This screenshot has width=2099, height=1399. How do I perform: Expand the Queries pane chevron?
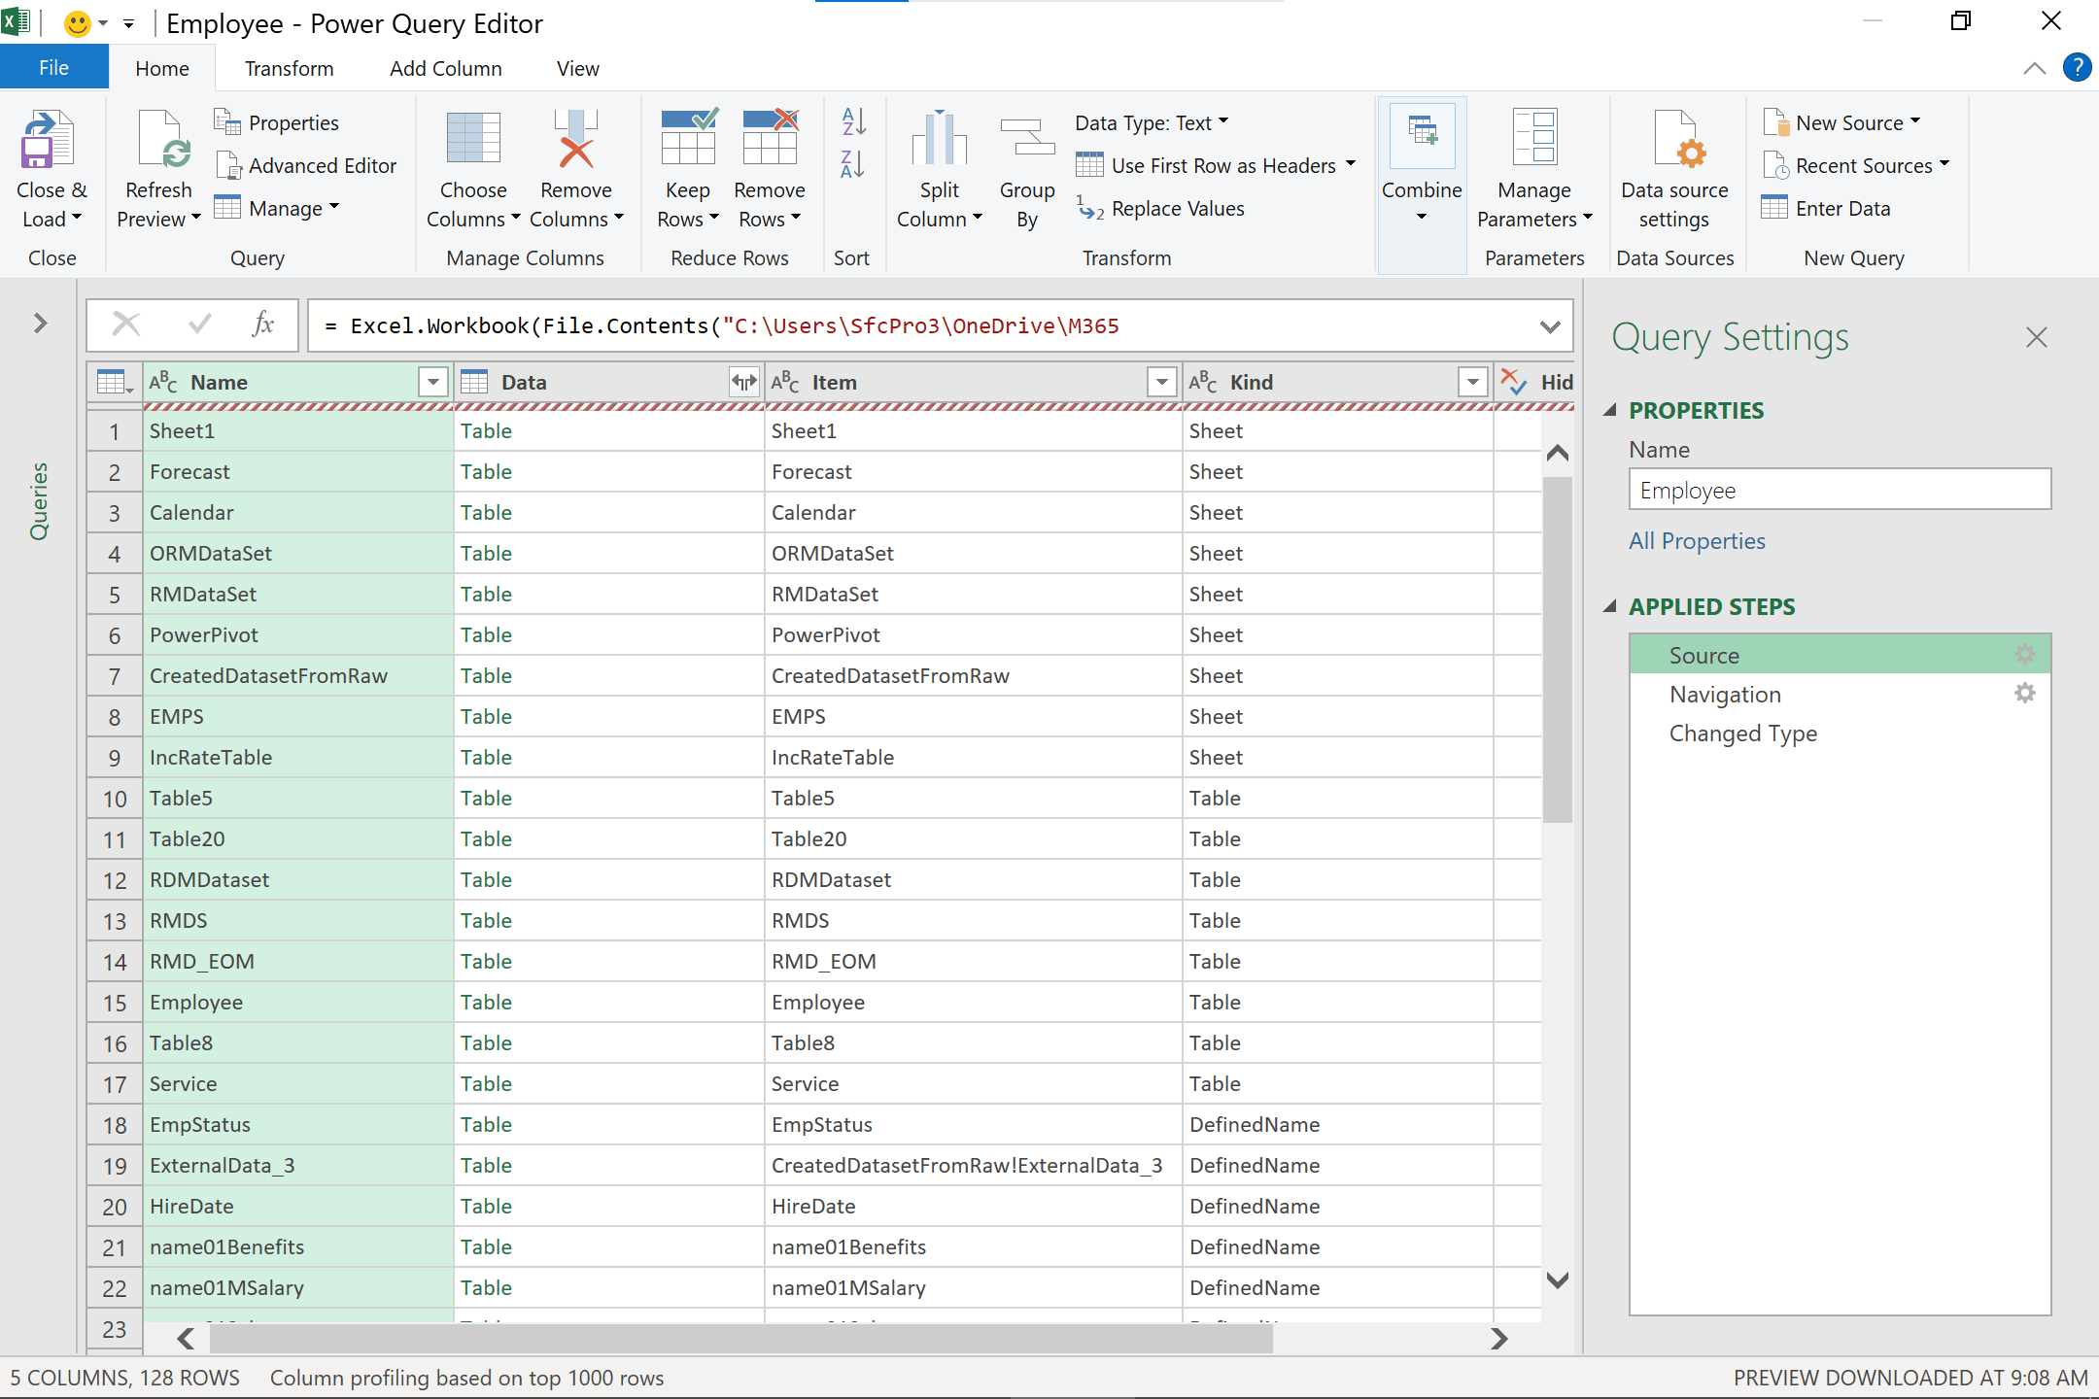40,323
